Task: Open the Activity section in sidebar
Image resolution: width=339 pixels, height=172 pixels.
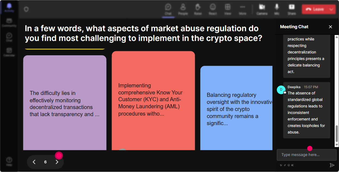Action: click(x=9, y=7)
